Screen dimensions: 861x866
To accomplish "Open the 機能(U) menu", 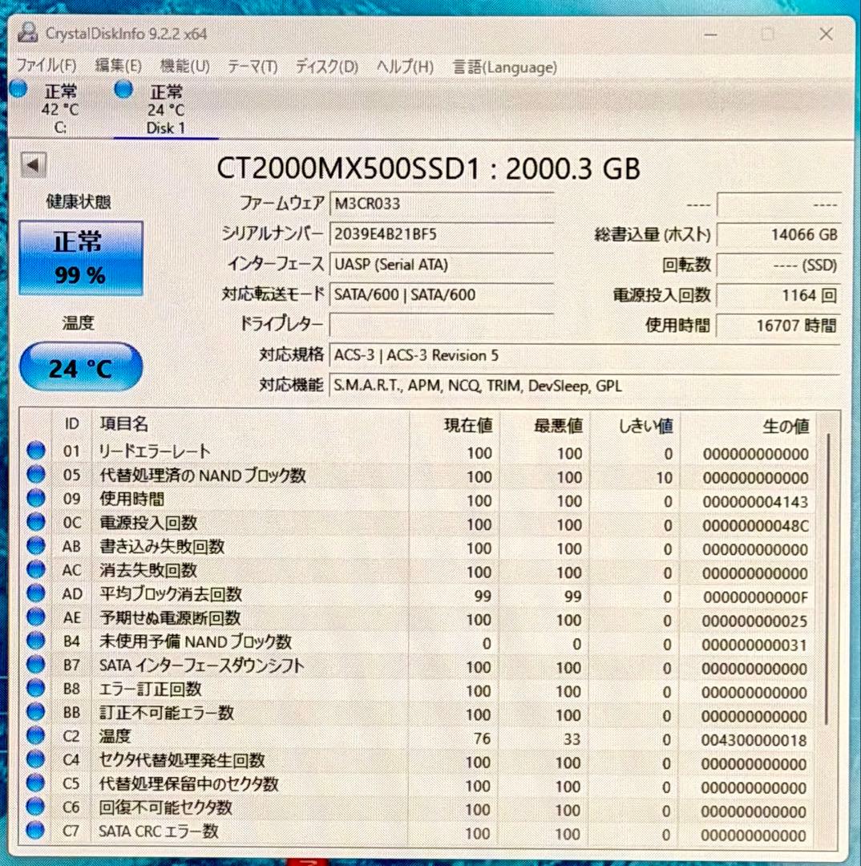I will pos(184,67).
